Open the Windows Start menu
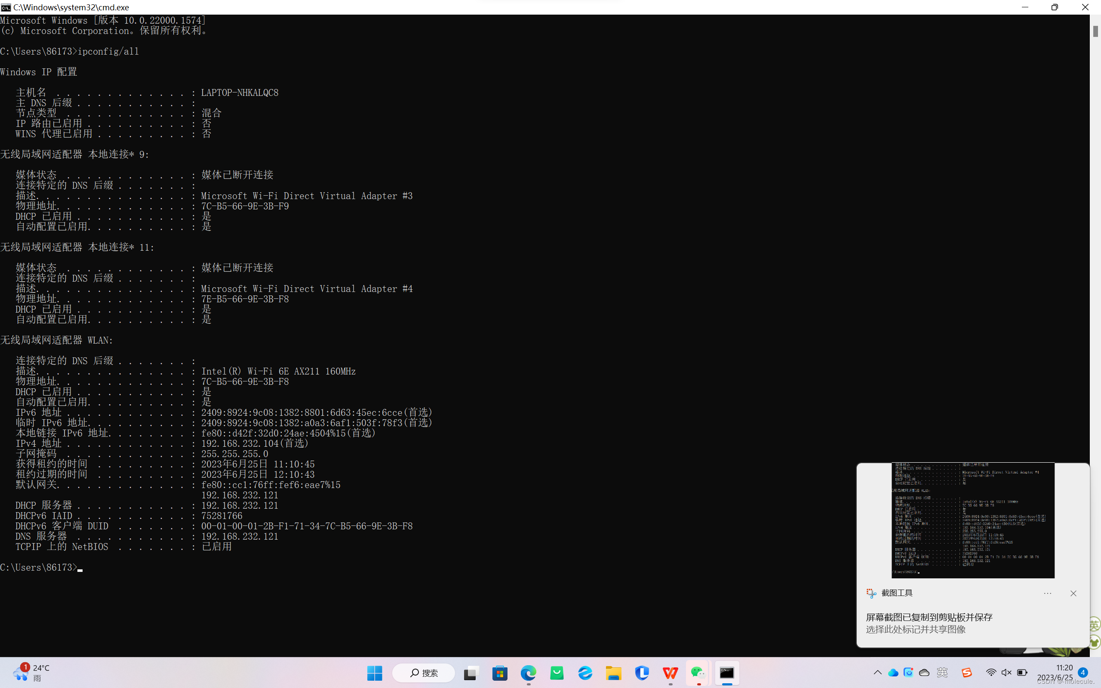1101x688 pixels. [x=375, y=673]
